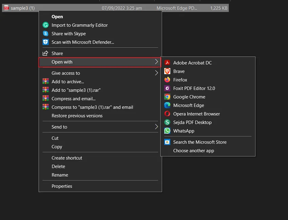Viewport: 288px width, 220px height.
Task: Click the Firefox icon in submenu
Action: point(167,80)
